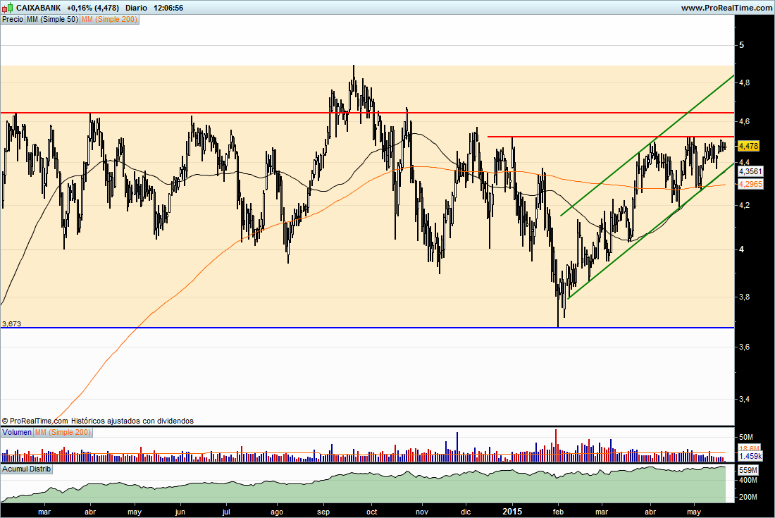This screenshot has height=518, width=775.
Task: Click the 559M accumulation distribution tag
Action: tap(748, 470)
